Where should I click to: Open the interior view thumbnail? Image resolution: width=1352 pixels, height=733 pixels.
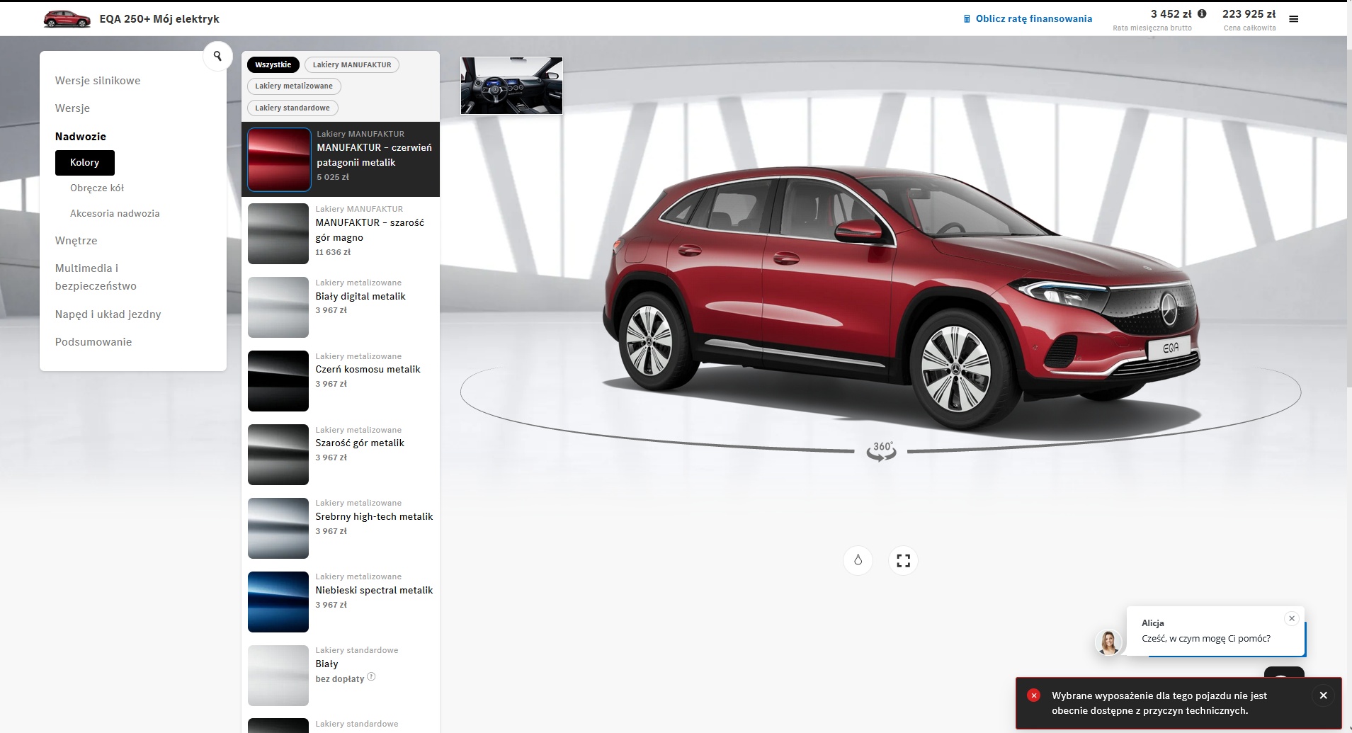click(x=511, y=86)
